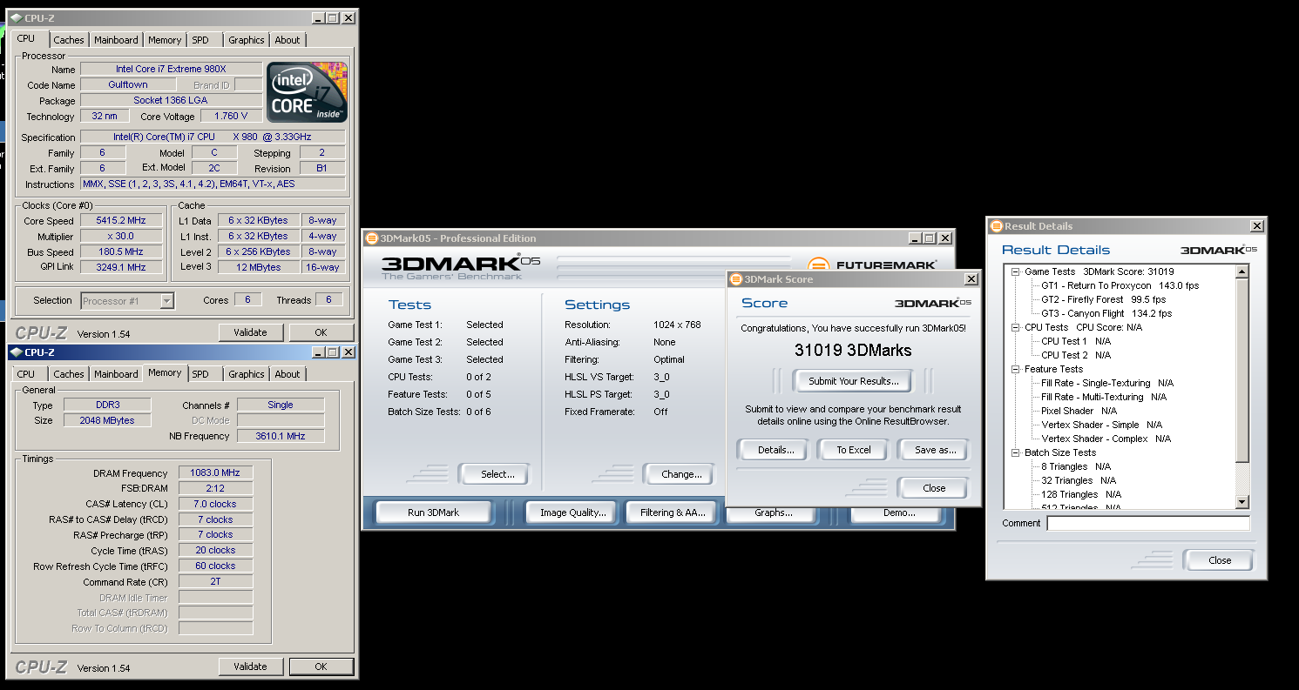Click the 31019 3DMarks score text

coord(853,350)
